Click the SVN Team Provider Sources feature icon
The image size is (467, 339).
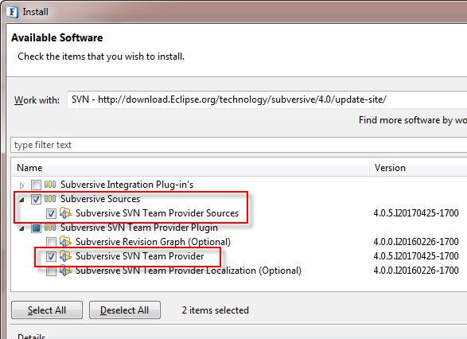(x=65, y=213)
